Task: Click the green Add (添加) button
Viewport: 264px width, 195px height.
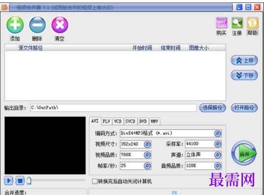Action: 15,25
